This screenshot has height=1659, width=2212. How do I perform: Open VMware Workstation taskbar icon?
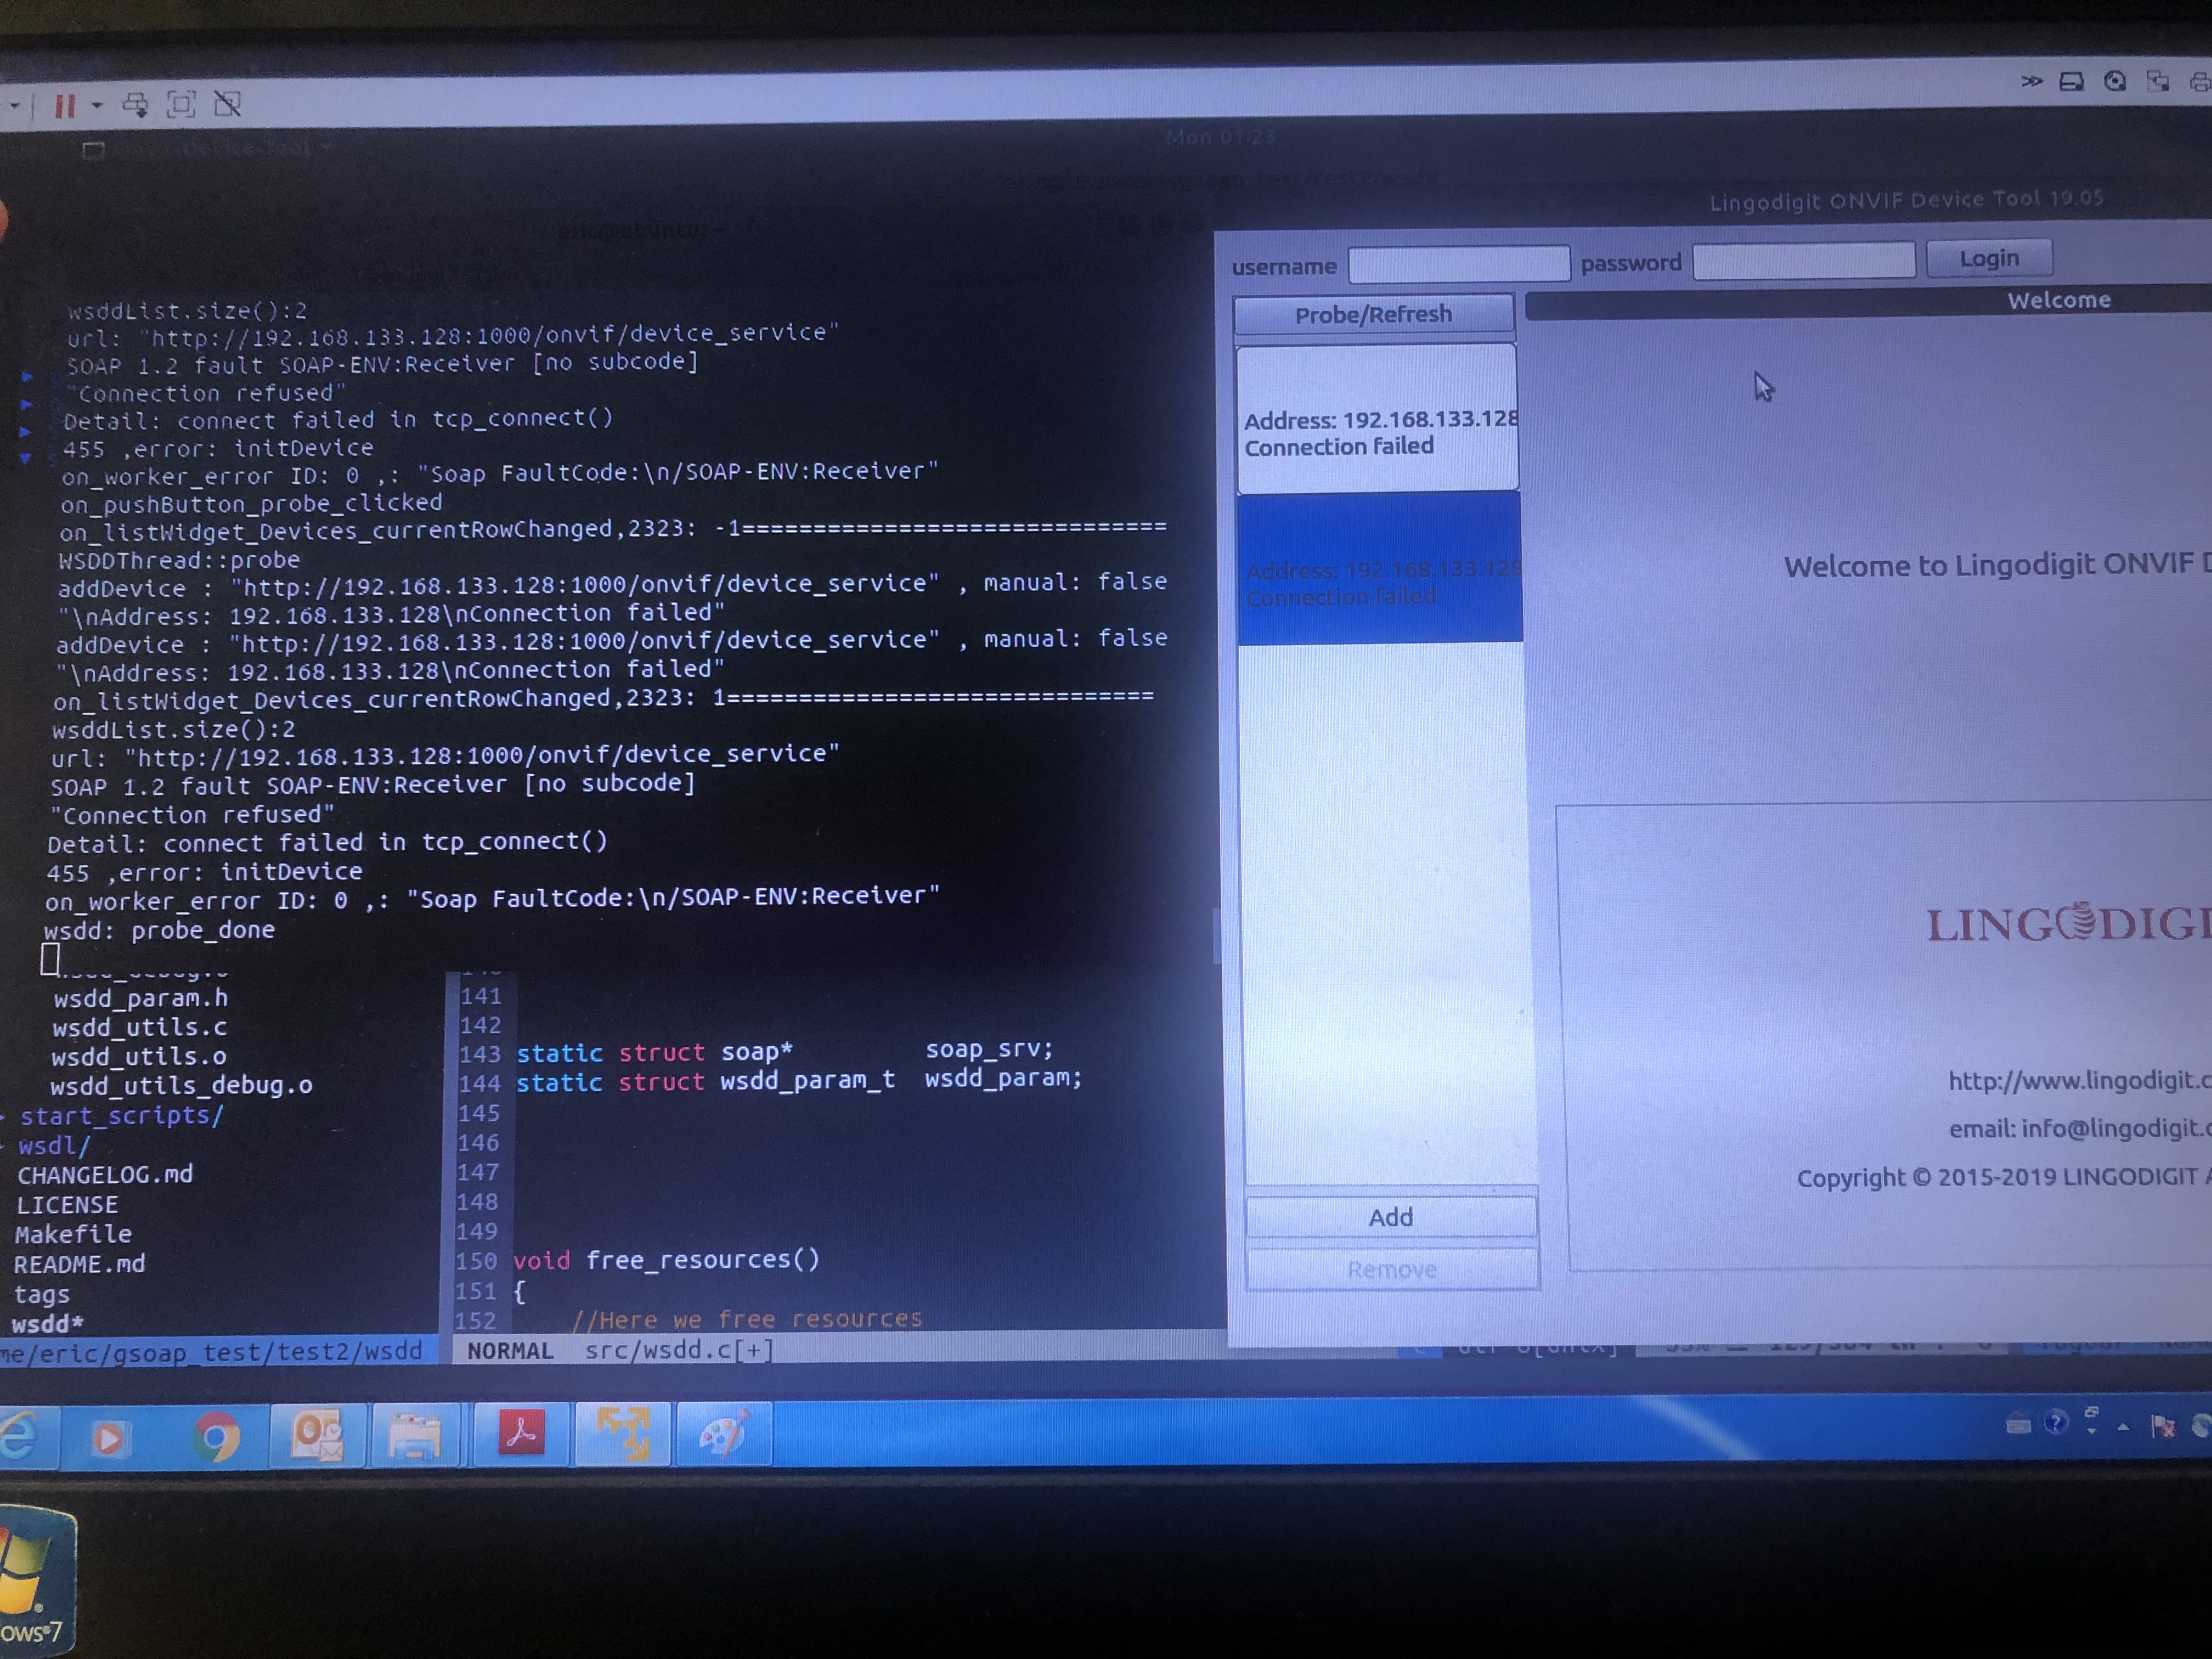coord(622,1434)
